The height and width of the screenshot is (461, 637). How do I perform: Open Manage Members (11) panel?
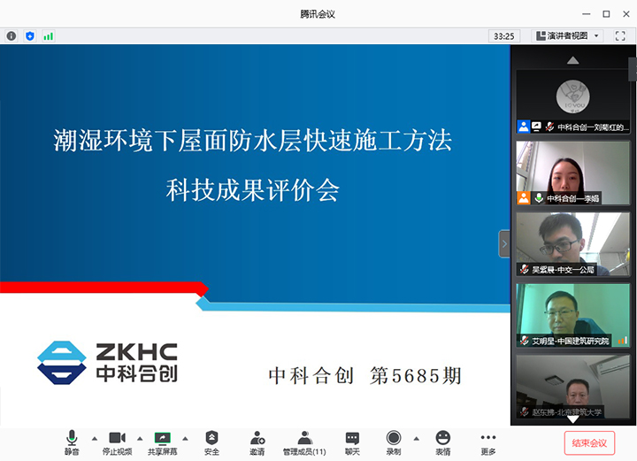[x=304, y=442]
